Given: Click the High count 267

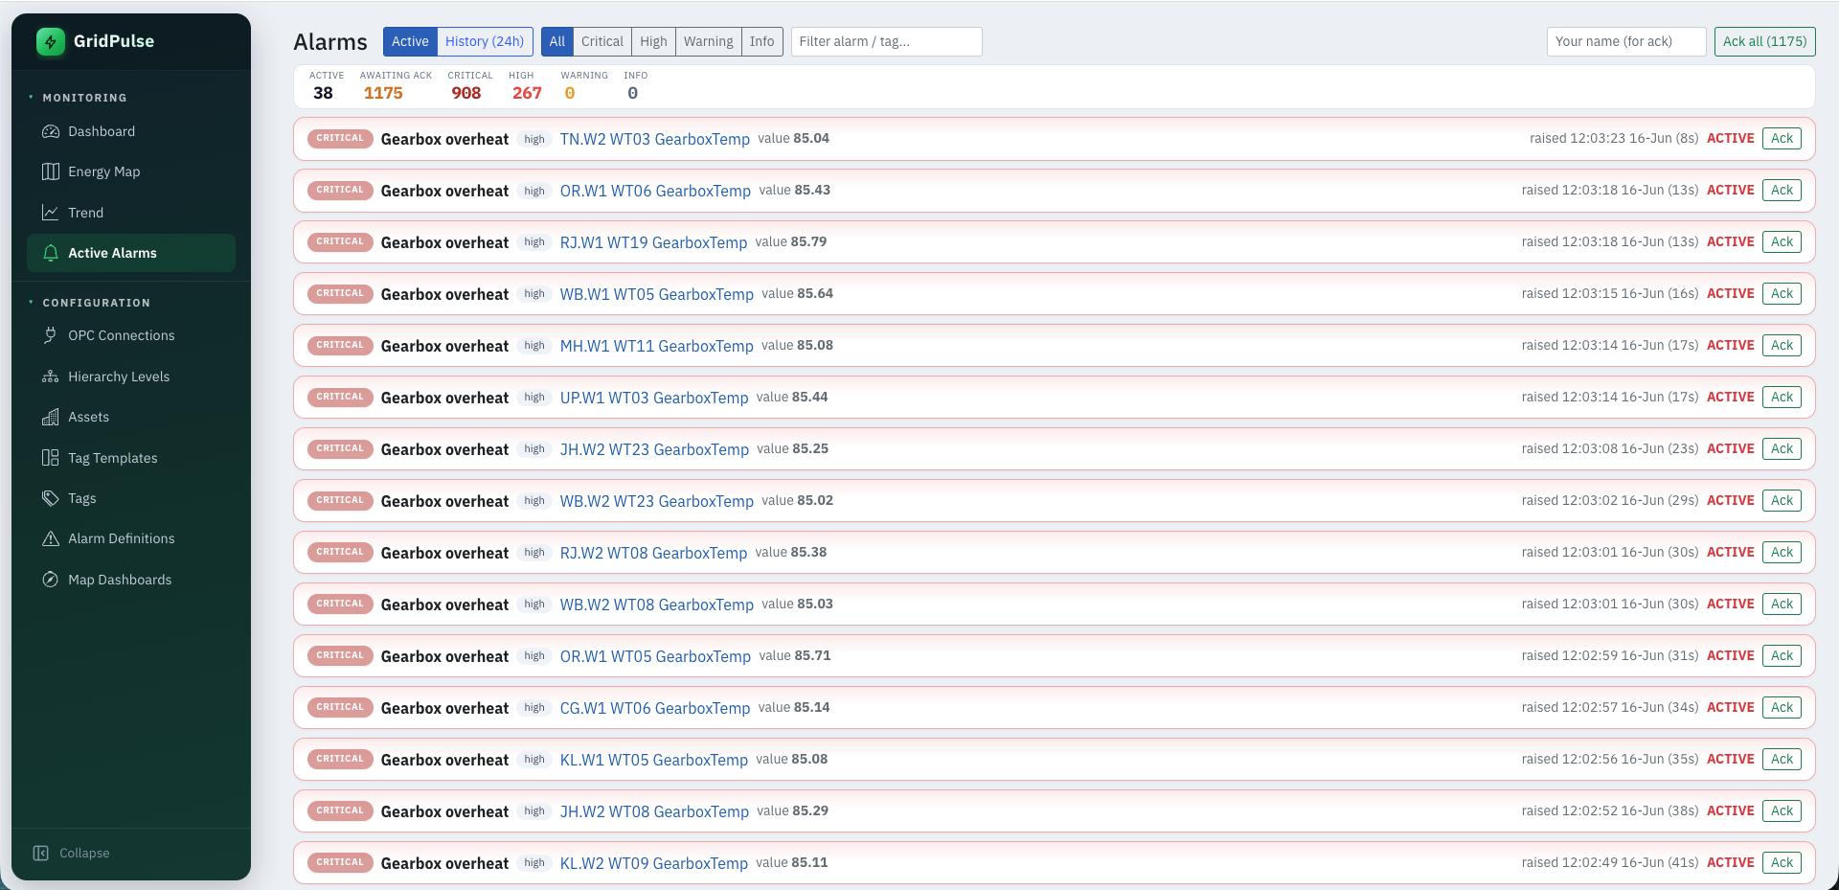Looking at the screenshot, I should (x=527, y=93).
